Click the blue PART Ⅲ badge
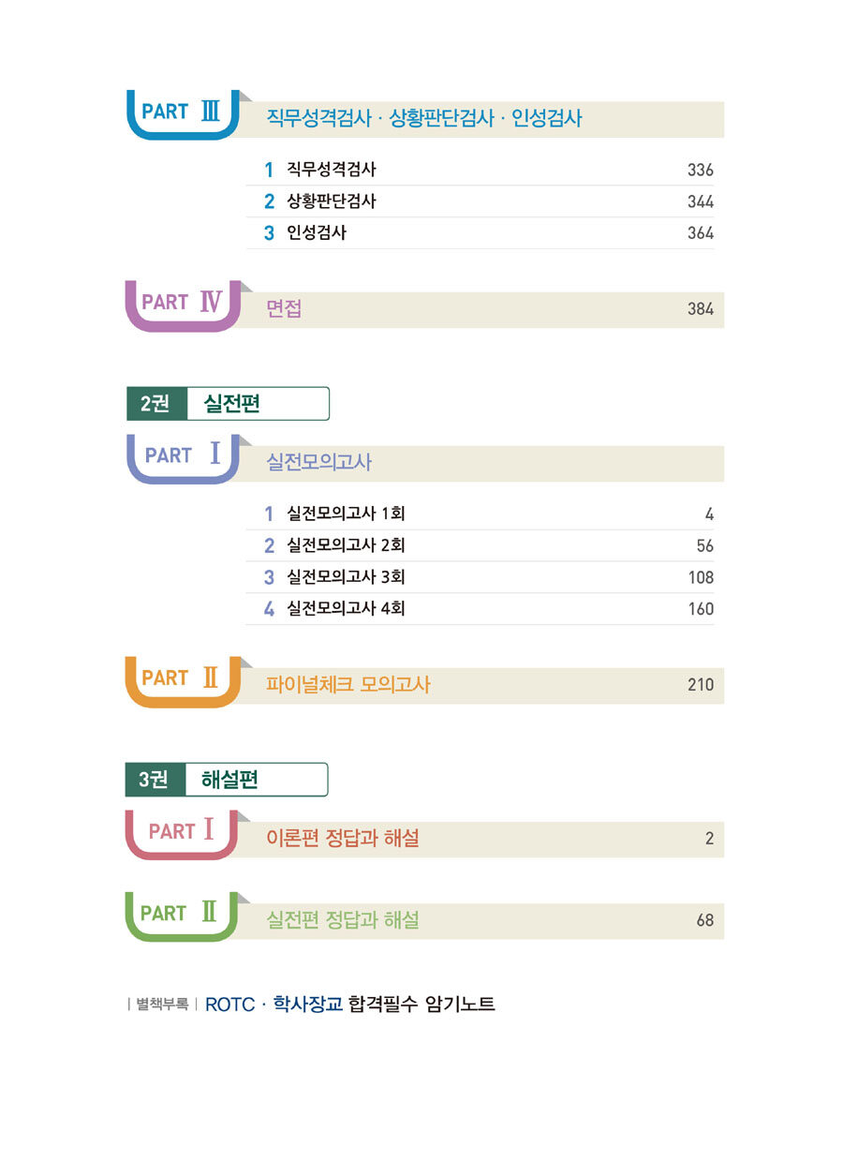The width and height of the screenshot is (843, 1161). pos(183,115)
